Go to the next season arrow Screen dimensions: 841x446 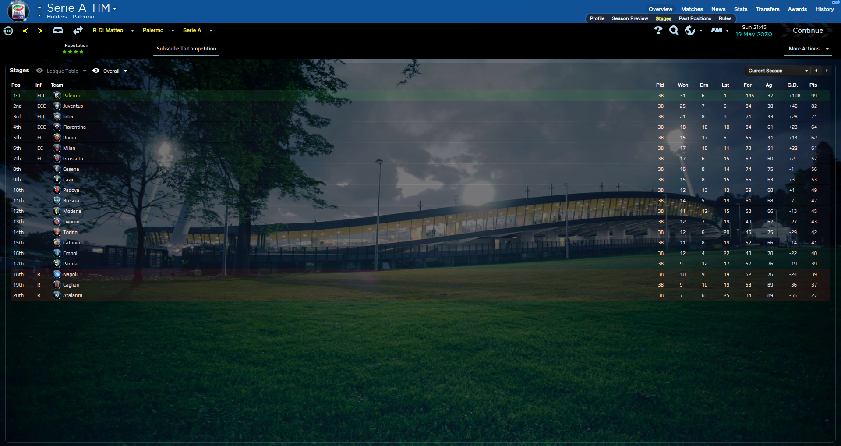pos(827,71)
